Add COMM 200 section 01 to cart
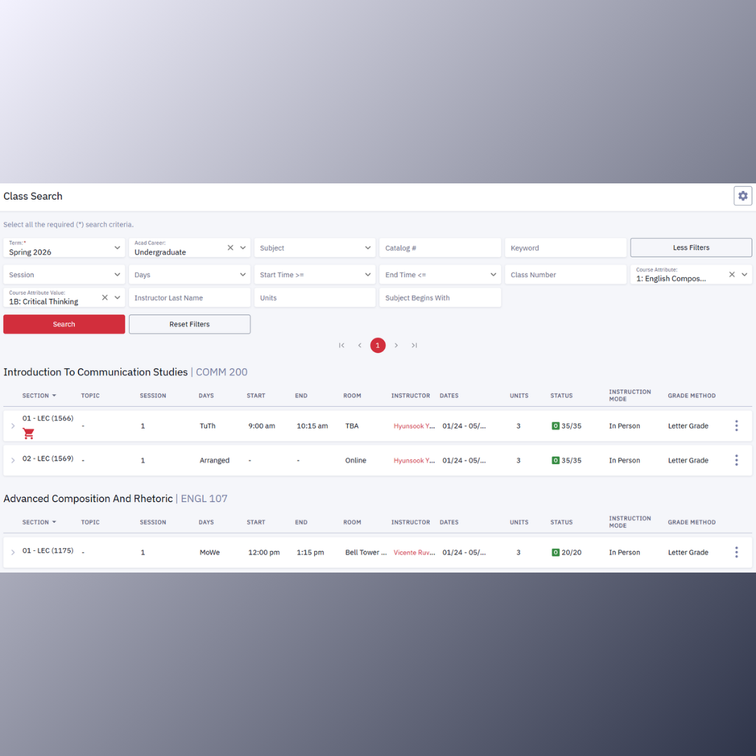Screen dimensions: 756x756 click(28, 434)
